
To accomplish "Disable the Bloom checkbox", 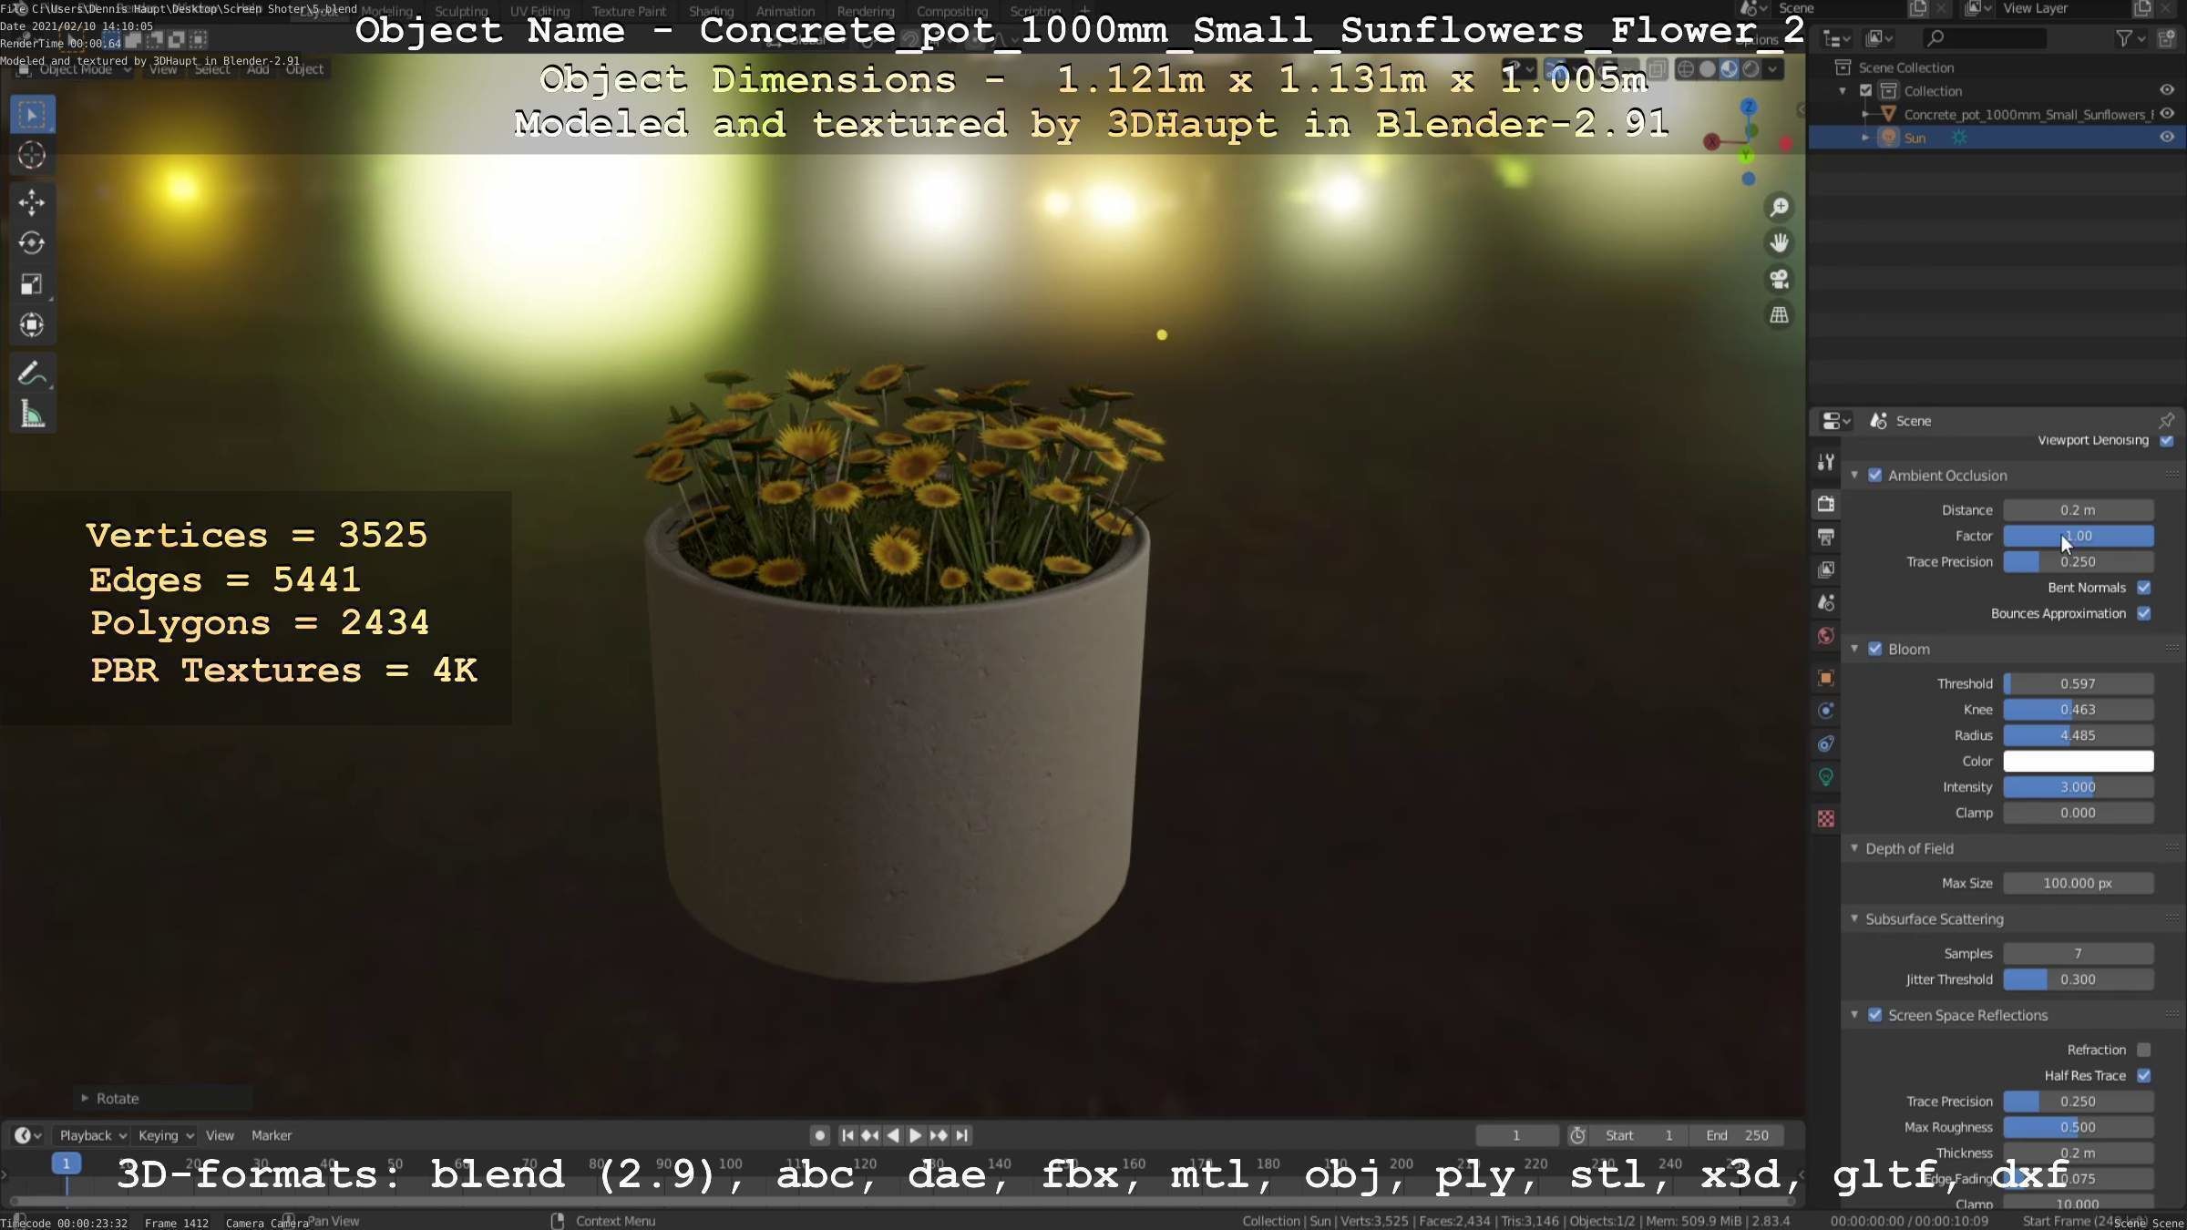I will coord(1874,649).
